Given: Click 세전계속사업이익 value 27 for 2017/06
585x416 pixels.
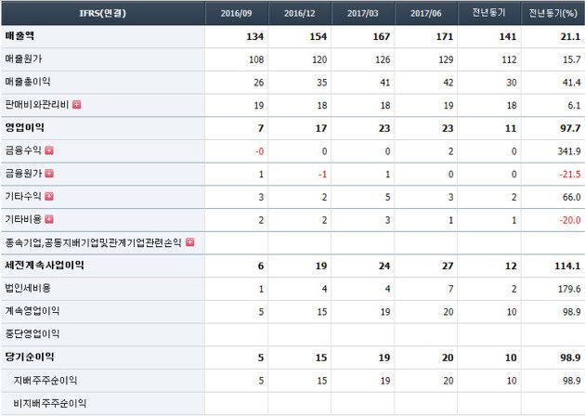Looking at the screenshot, I should (448, 266).
